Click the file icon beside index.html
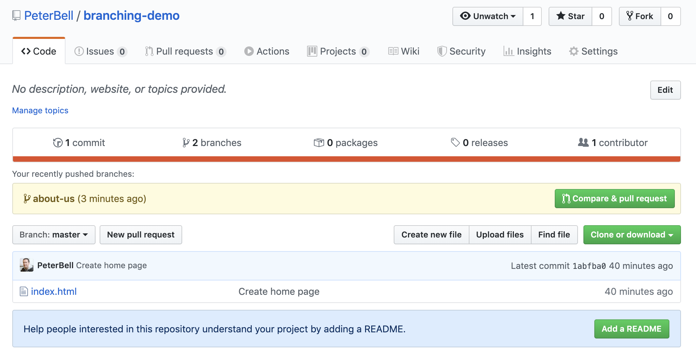The width and height of the screenshot is (696, 361). [24, 291]
